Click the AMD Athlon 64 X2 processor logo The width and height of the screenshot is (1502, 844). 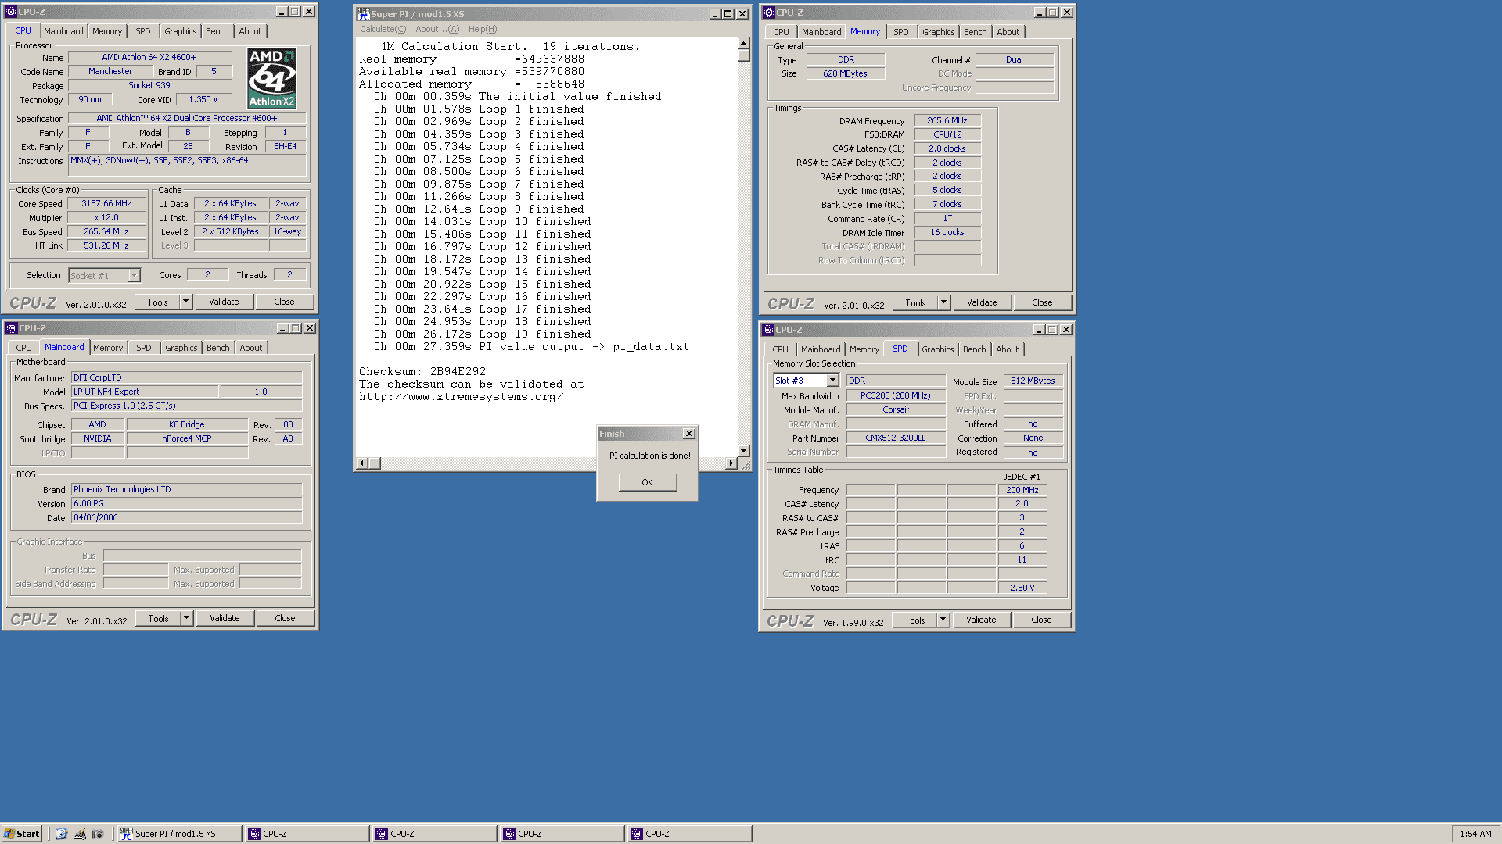[x=271, y=78]
